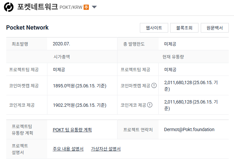Click the 총 발행한도 label
Screen dimensions: 234x161
(x=134, y=44)
